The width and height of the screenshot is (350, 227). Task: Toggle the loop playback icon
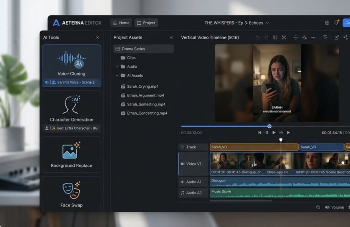pyautogui.click(x=281, y=132)
